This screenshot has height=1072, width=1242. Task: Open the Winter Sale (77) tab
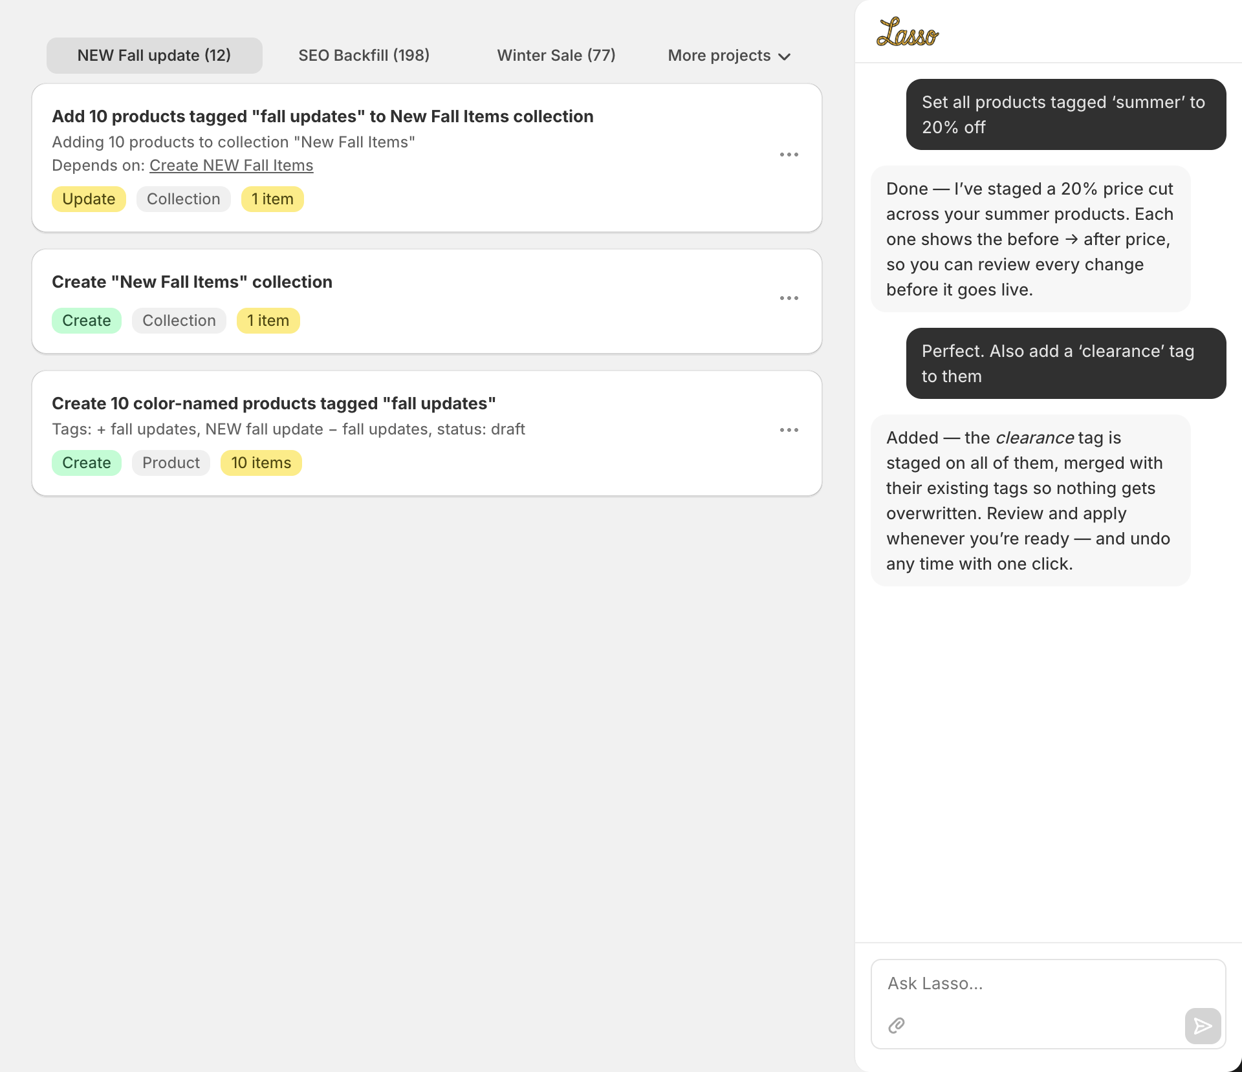[x=556, y=56]
